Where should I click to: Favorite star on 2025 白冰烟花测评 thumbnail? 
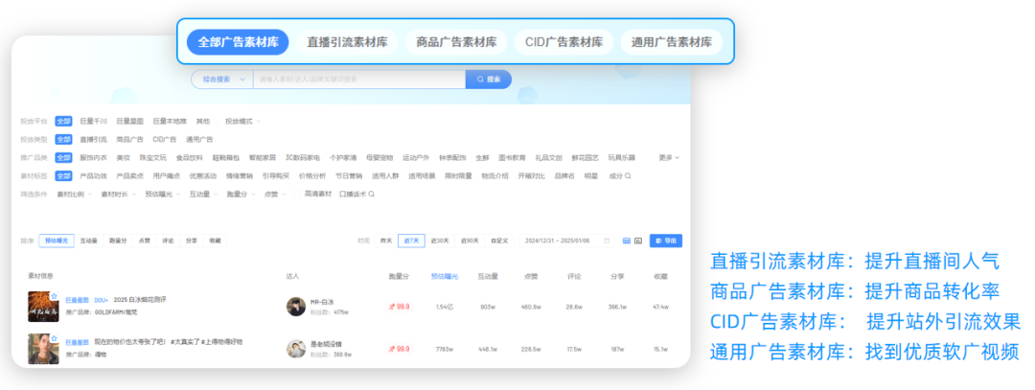[x=54, y=296]
